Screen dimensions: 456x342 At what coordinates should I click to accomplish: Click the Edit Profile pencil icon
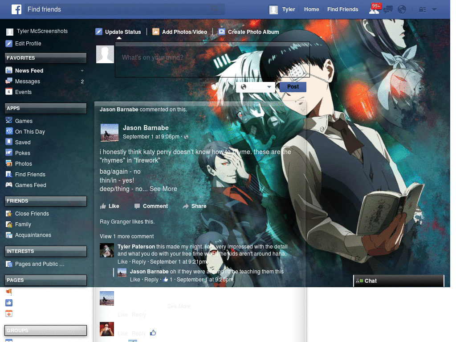[9, 44]
